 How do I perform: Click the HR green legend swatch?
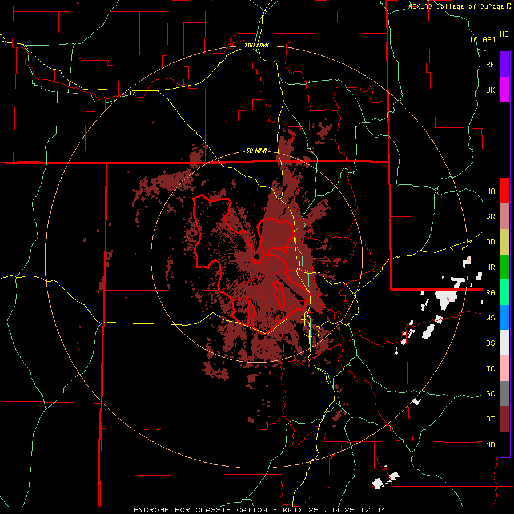(x=504, y=267)
